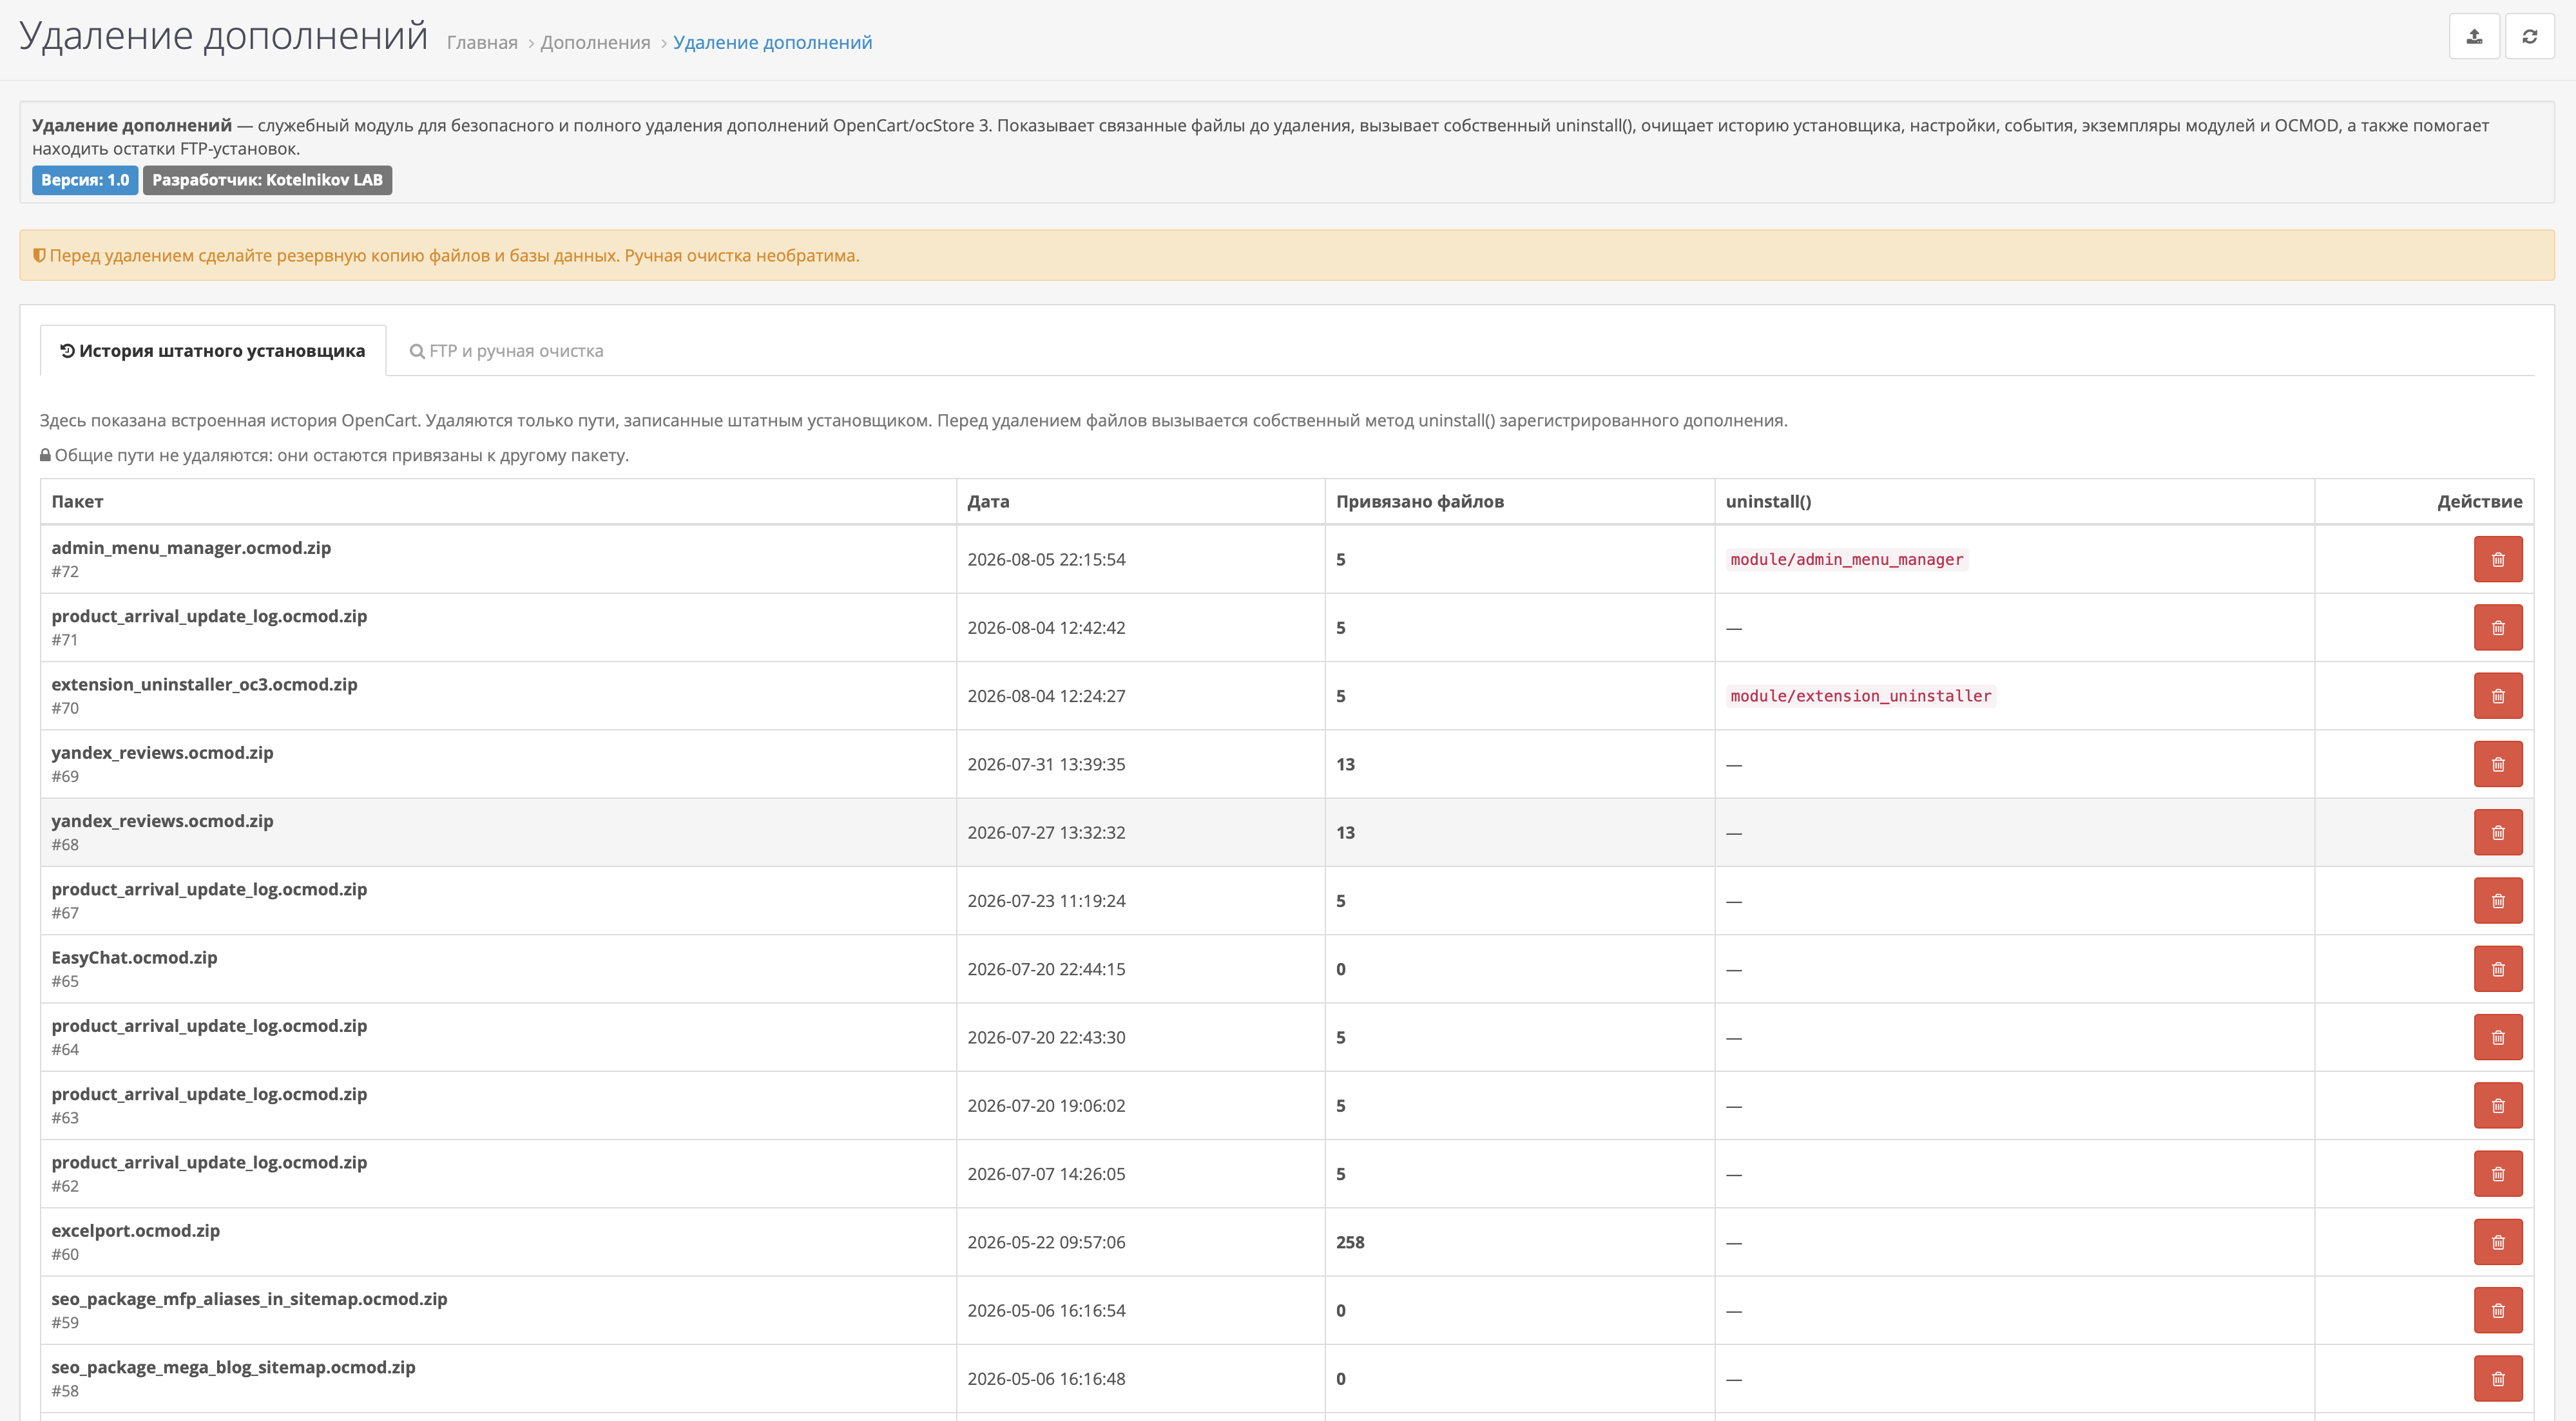Delete package excelport.ocmod.zip #60
2576x1421 pixels.
[2498, 1242]
